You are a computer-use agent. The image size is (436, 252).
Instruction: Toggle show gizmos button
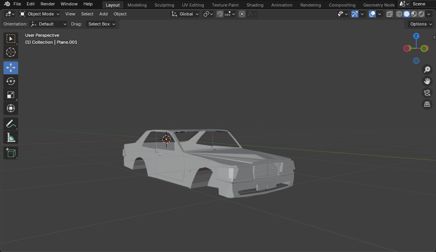coord(354,14)
